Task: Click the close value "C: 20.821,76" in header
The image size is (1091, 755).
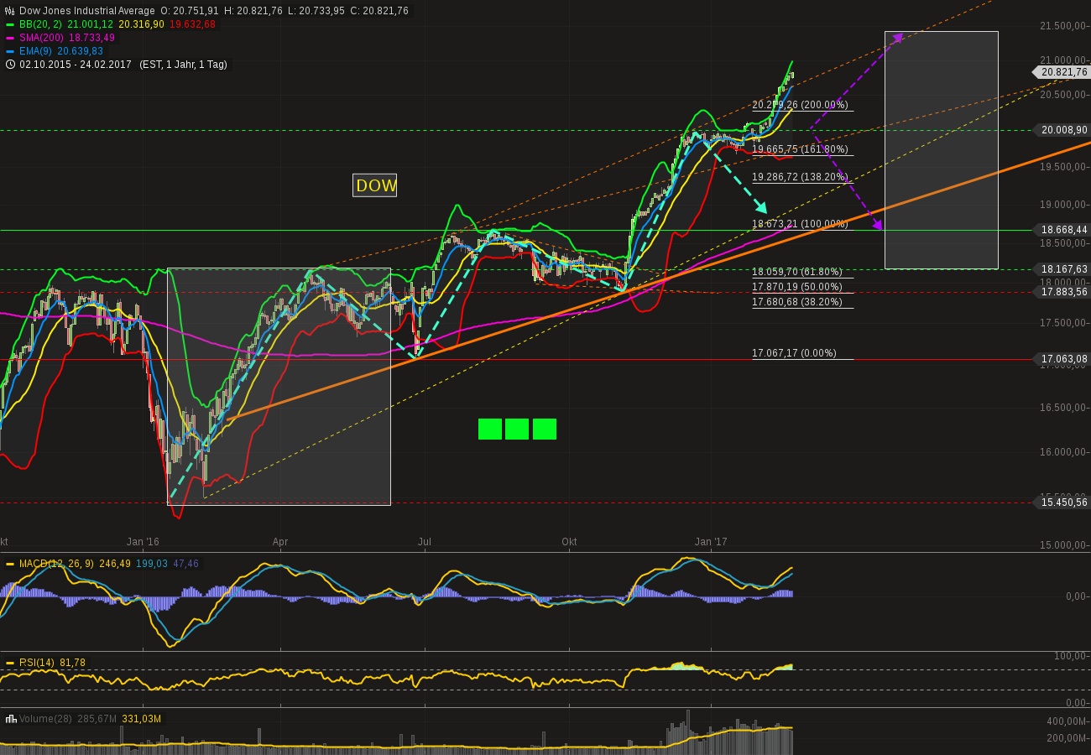Action: coord(378,11)
